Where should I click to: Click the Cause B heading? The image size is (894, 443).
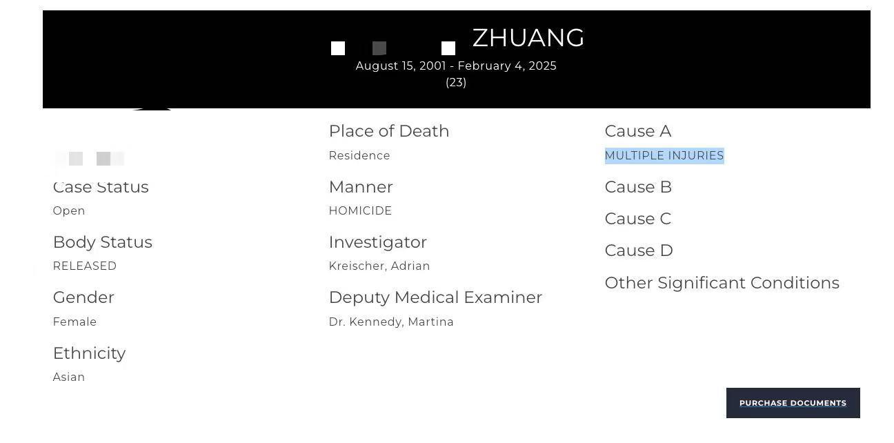tap(637, 187)
